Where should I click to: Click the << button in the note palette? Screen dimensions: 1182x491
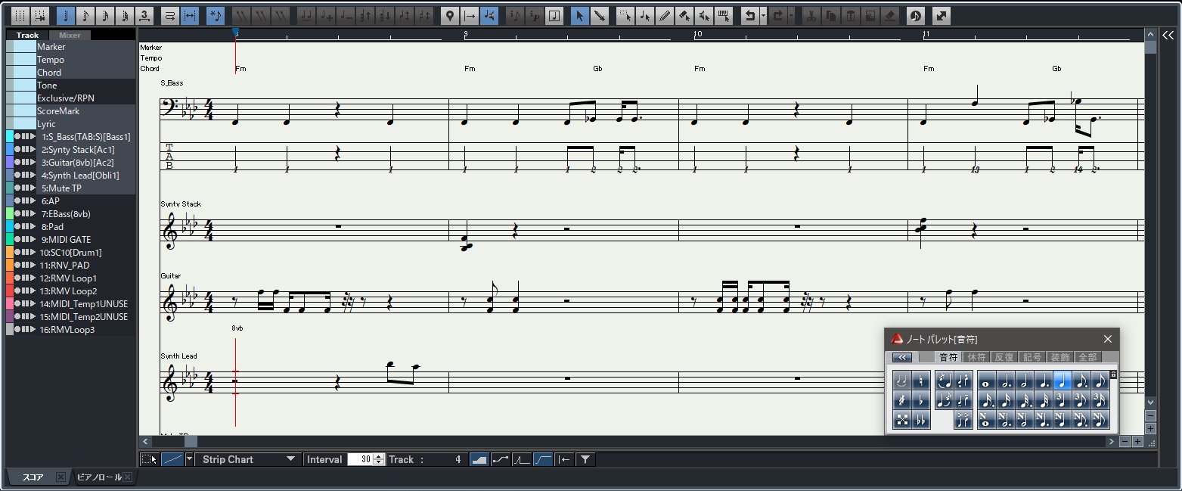point(902,357)
